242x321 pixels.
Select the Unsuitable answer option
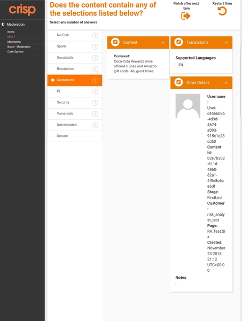[x=75, y=58]
